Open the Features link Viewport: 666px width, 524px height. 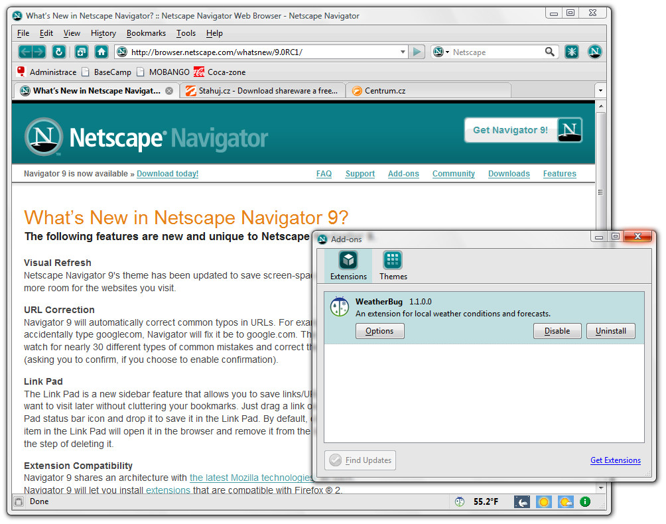[559, 174]
